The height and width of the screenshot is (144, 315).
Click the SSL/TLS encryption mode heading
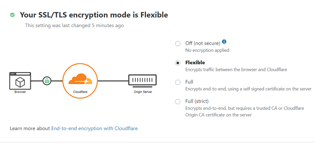point(94,15)
